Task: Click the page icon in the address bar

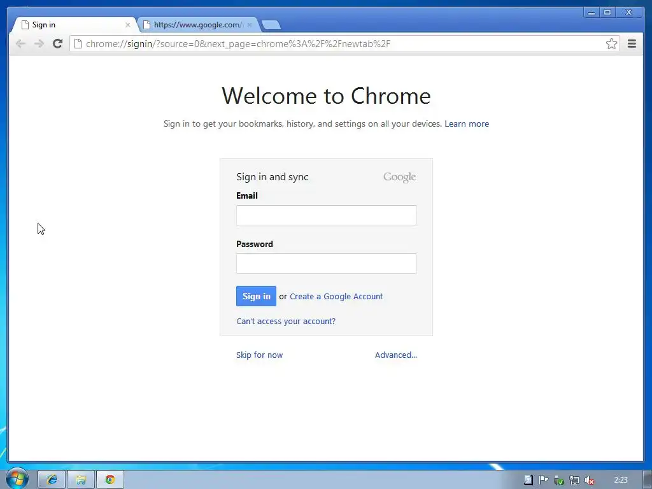Action: (x=78, y=44)
